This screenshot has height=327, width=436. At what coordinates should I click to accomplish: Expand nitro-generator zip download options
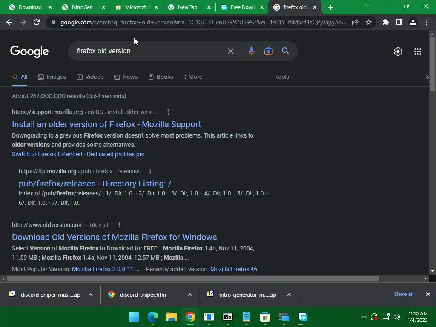(289, 295)
